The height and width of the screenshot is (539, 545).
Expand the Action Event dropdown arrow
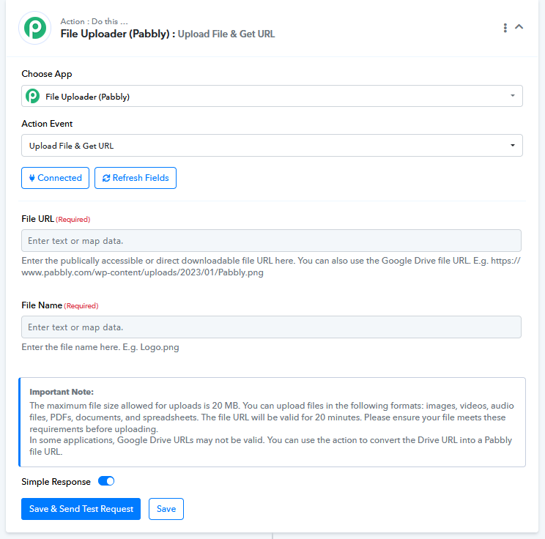click(512, 145)
